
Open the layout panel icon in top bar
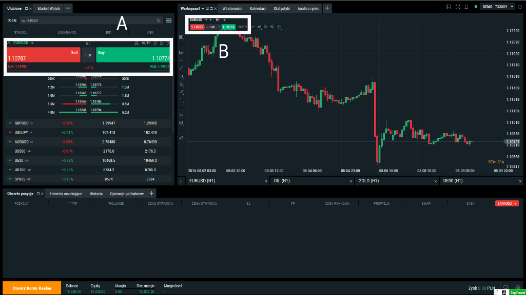(448, 7)
